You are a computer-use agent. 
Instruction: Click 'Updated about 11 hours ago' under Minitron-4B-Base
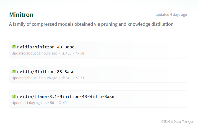[x=35, y=53]
